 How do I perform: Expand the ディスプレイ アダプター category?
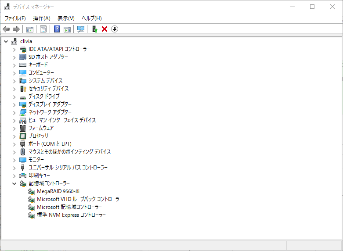[x=14, y=105]
